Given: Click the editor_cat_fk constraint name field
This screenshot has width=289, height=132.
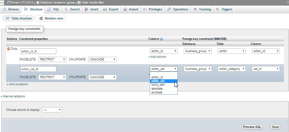Looking at the screenshot, I should pos(38,69).
